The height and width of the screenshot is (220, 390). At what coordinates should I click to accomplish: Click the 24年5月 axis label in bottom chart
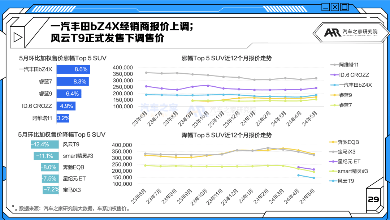[x=307, y=196]
